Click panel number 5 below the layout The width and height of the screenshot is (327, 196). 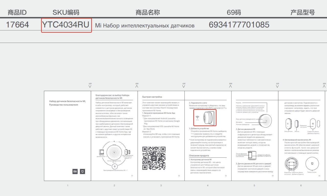(254, 185)
